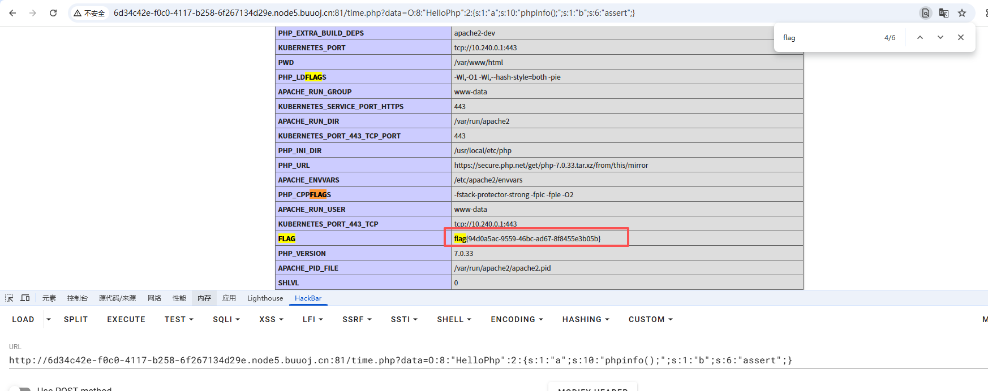The image size is (988, 391).
Task: Click the PHP_VERSION row label
Action: click(302, 253)
